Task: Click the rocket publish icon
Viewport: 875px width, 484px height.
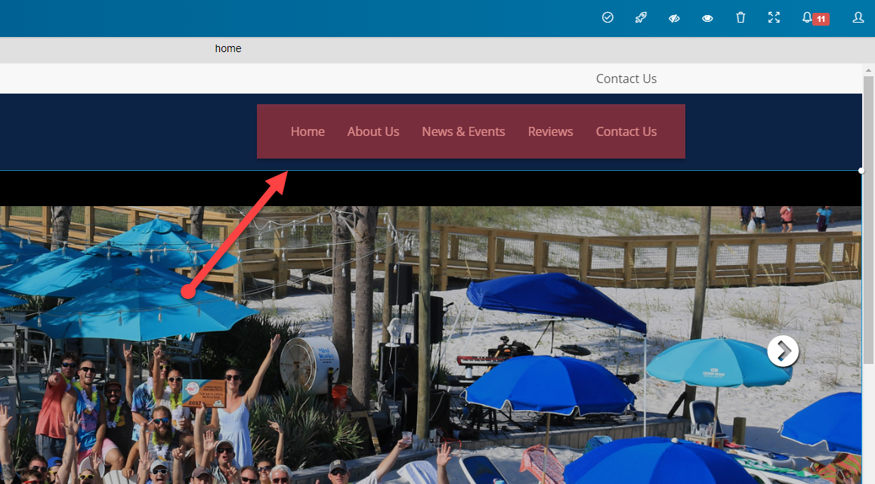Action: pyautogui.click(x=641, y=18)
